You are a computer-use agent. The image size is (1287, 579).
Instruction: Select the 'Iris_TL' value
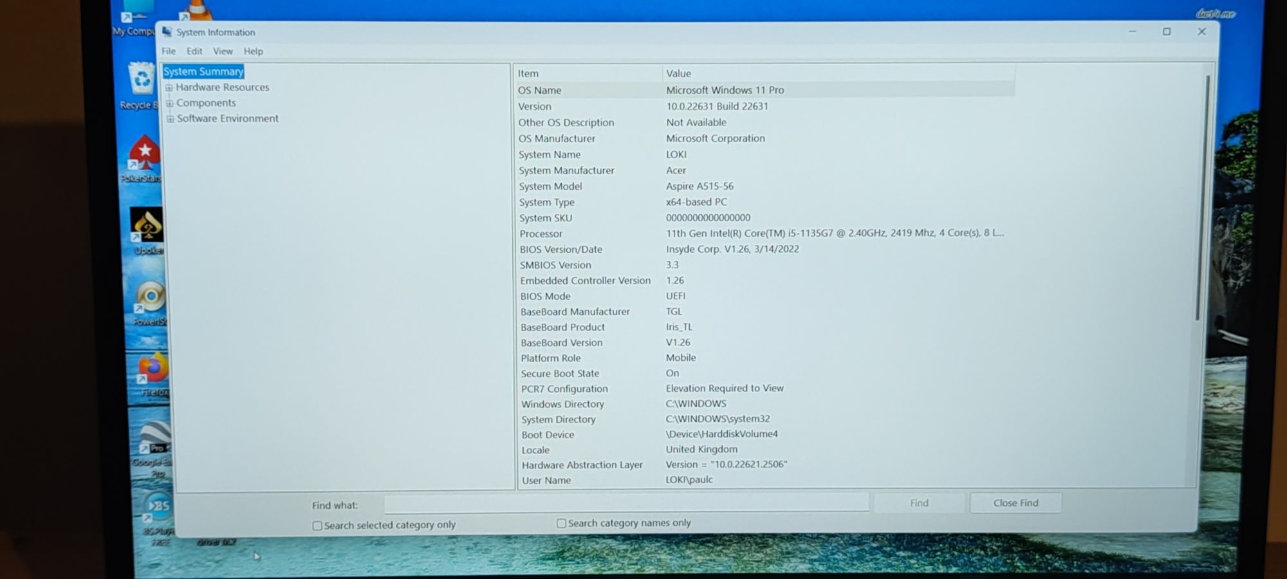679,327
